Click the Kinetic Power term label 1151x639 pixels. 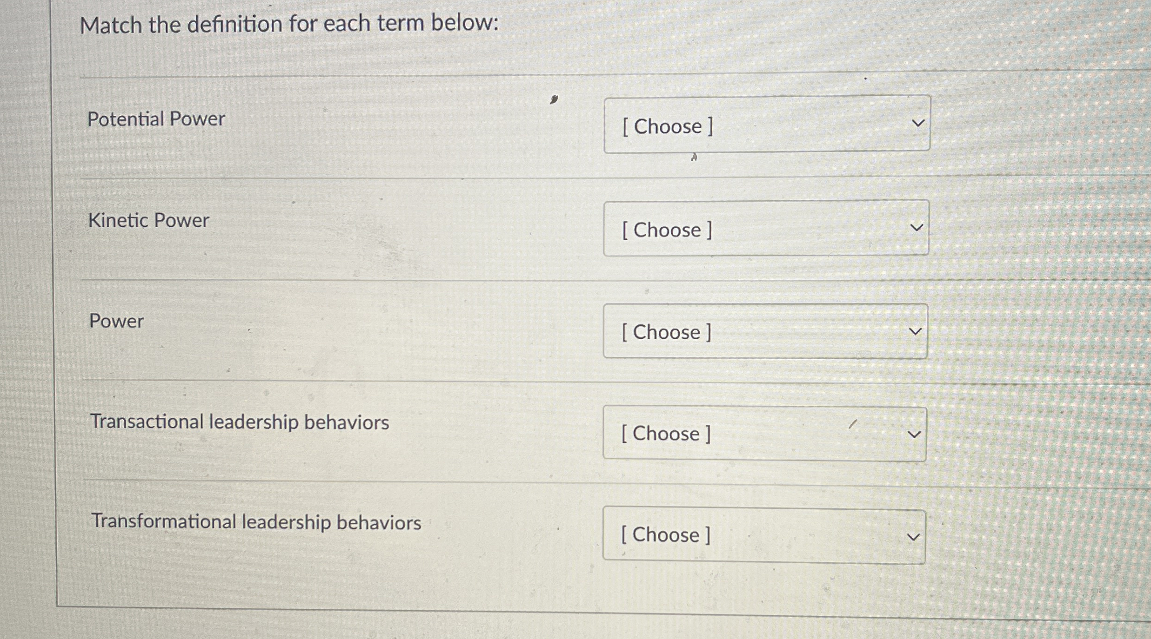(x=148, y=220)
